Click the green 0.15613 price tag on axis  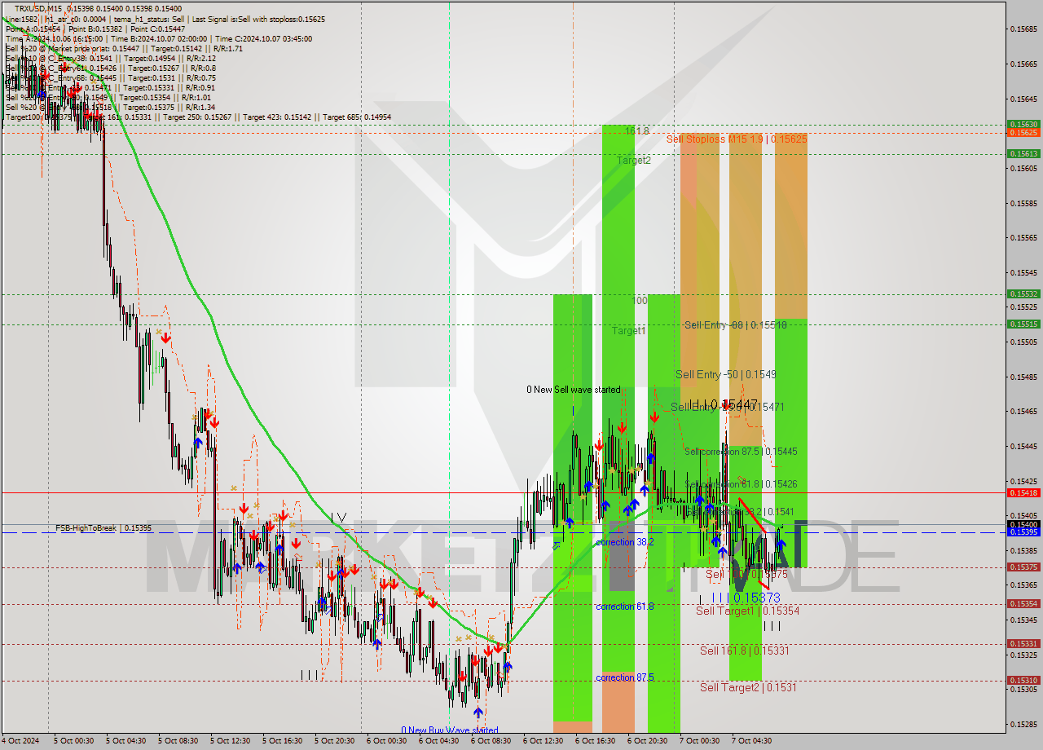point(1023,153)
